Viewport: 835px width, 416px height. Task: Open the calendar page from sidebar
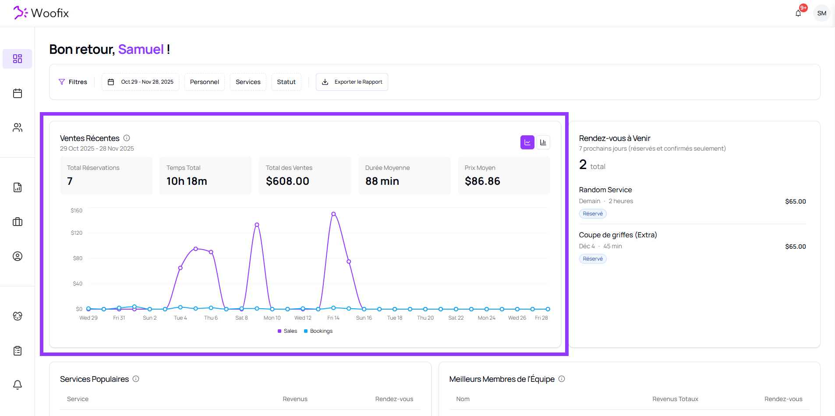pos(18,93)
